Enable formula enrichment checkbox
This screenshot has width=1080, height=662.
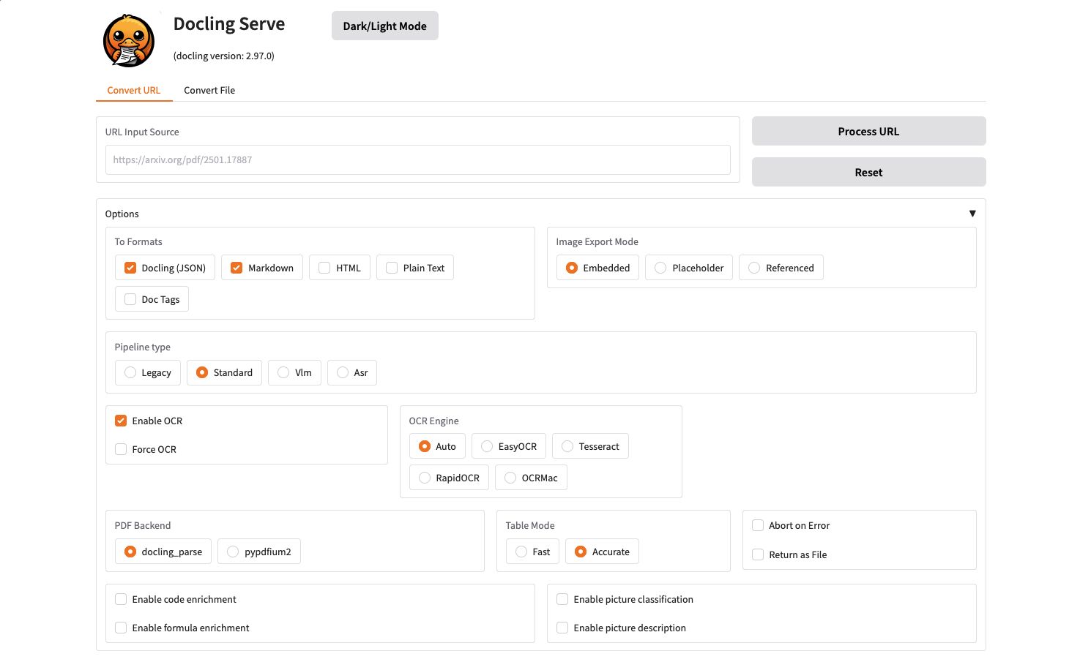121,628
